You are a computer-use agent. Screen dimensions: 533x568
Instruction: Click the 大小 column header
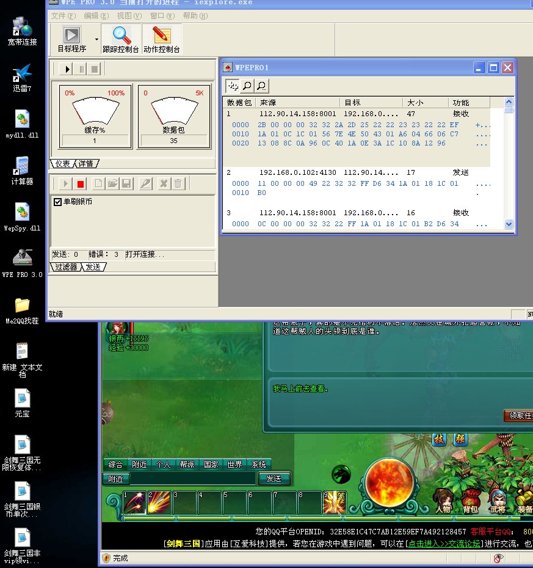pyautogui.click(x=426, y=103)
